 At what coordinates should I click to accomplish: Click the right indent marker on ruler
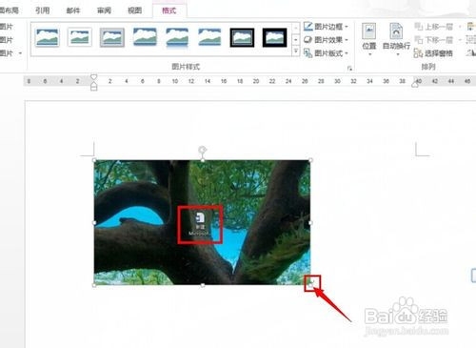pos(415,85)
